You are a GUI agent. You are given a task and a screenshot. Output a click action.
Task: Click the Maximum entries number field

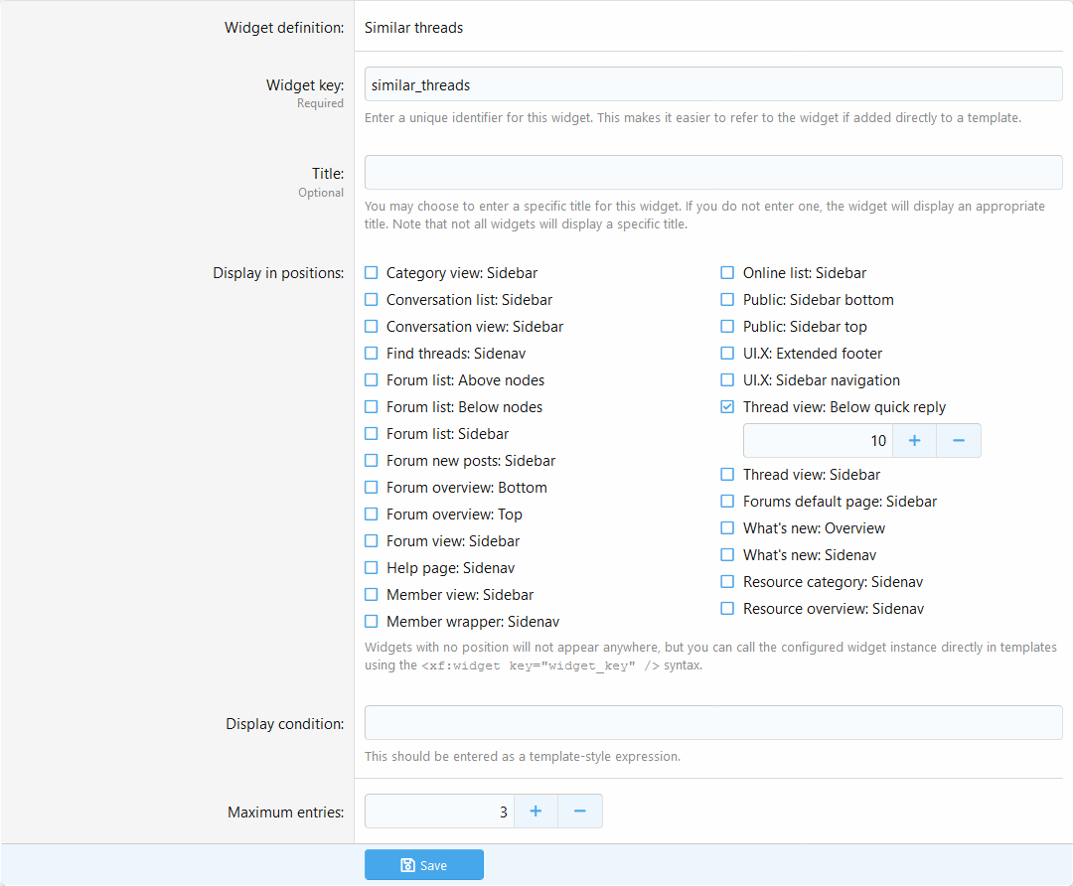tap(438, 812)
